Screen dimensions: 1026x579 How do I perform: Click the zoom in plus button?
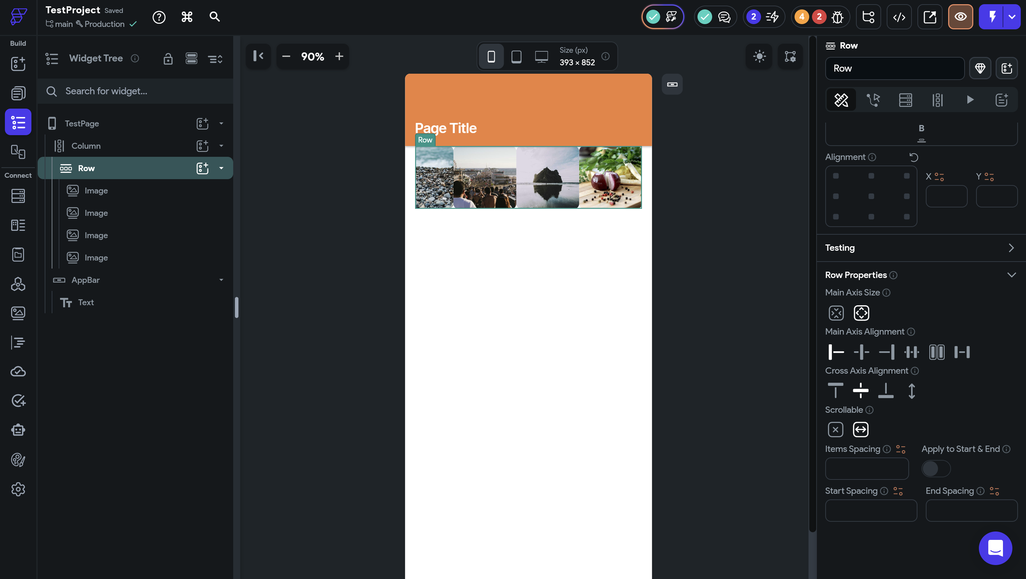tap(339, 57)
